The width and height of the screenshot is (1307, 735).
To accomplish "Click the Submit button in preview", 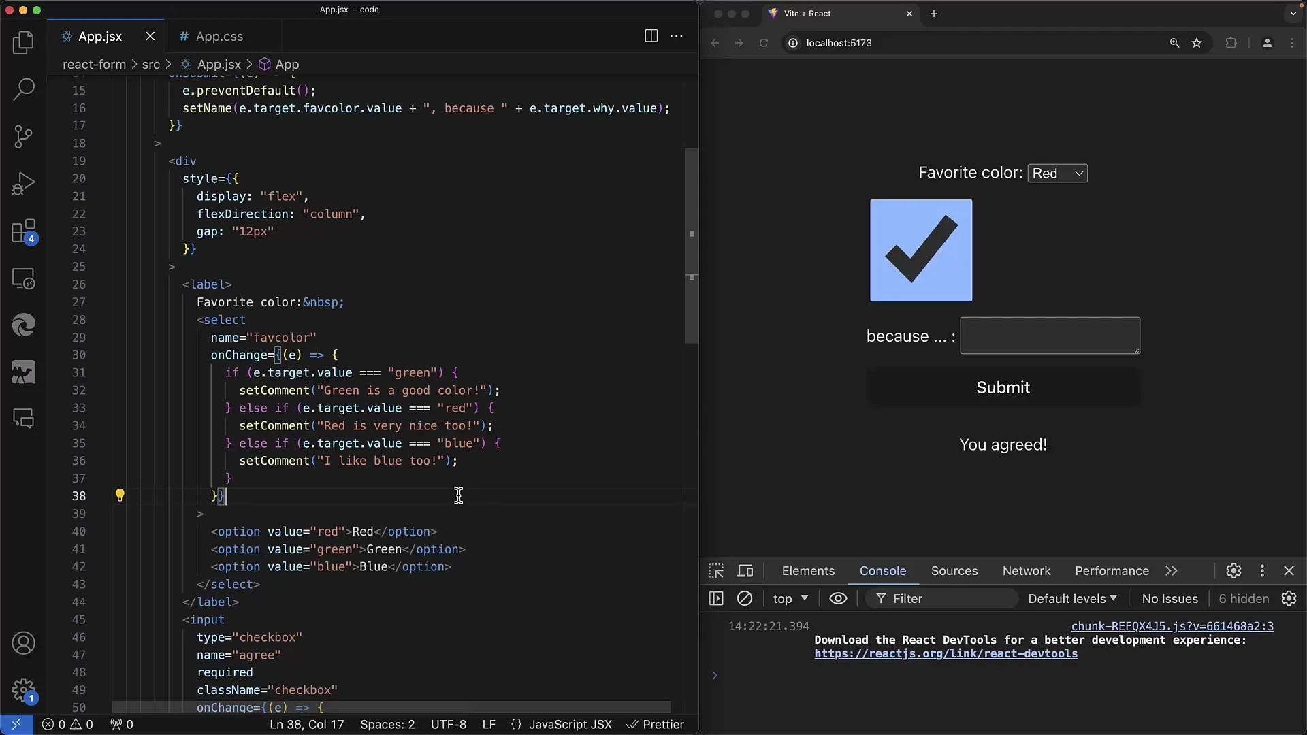I will (1003, 387).
